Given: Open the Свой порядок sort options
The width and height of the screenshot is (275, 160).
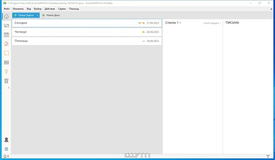Looking at the screenshot, I should [212, 23].
